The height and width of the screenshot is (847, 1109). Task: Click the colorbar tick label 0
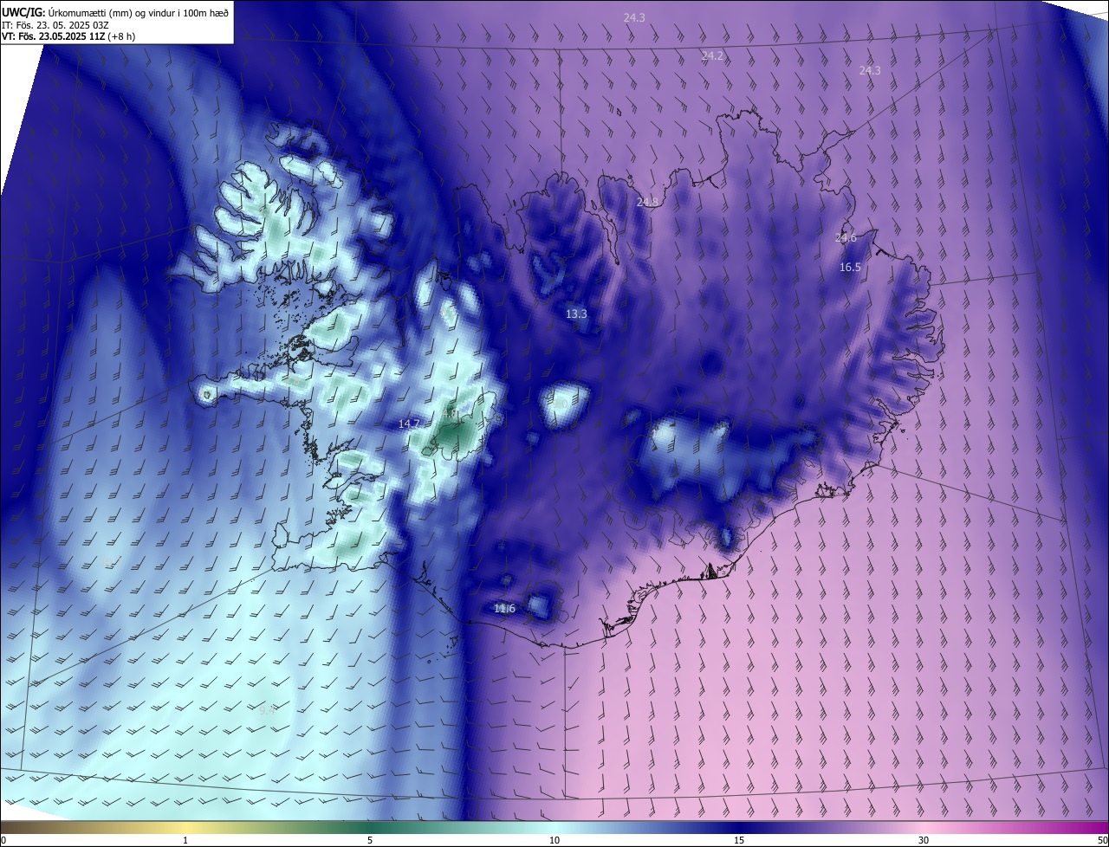point(3,840)
